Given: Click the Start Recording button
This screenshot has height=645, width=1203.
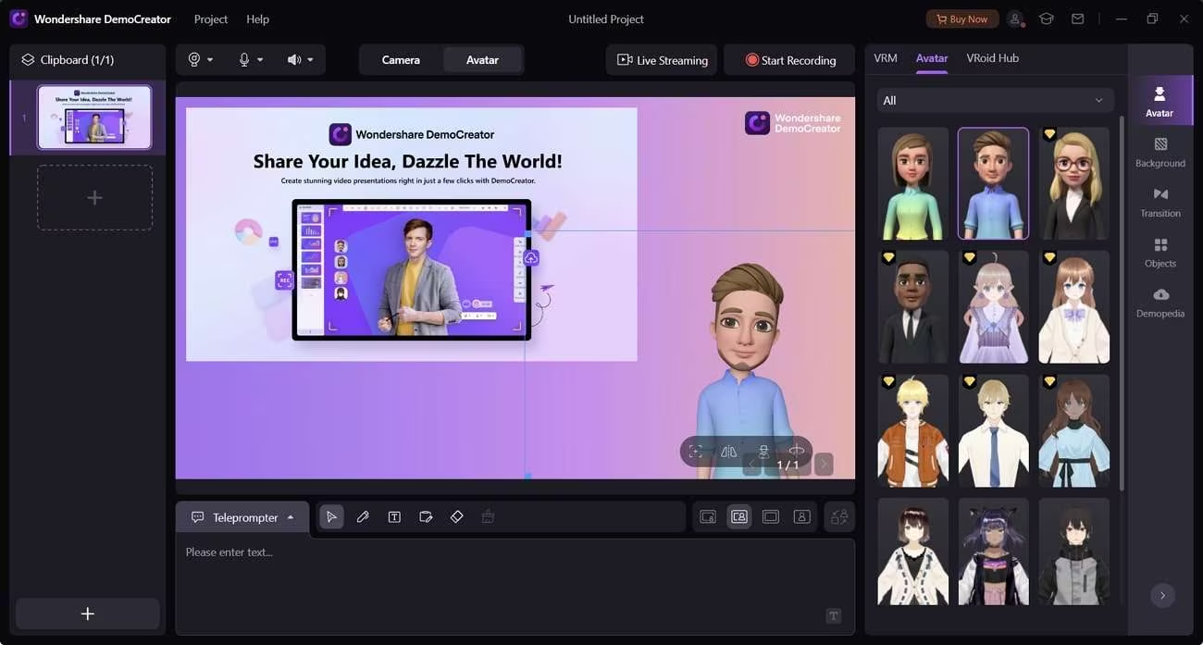Looking at the screenshot, I should (x=790, y=60).
